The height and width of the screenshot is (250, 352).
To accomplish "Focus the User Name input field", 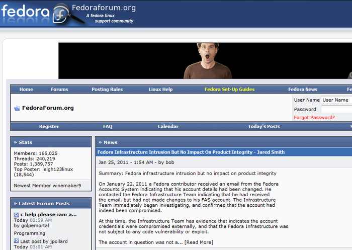I will (336, 100).
